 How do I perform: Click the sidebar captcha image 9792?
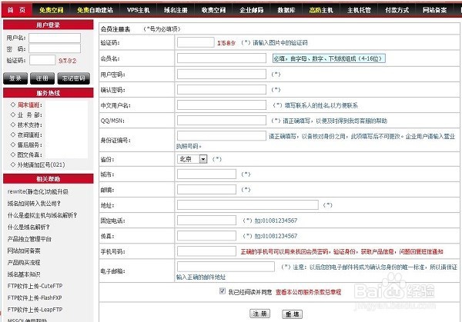[x=68, y=61]
